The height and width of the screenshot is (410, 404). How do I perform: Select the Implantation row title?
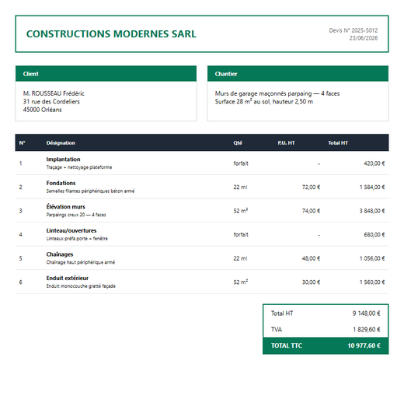click(63, 159)
